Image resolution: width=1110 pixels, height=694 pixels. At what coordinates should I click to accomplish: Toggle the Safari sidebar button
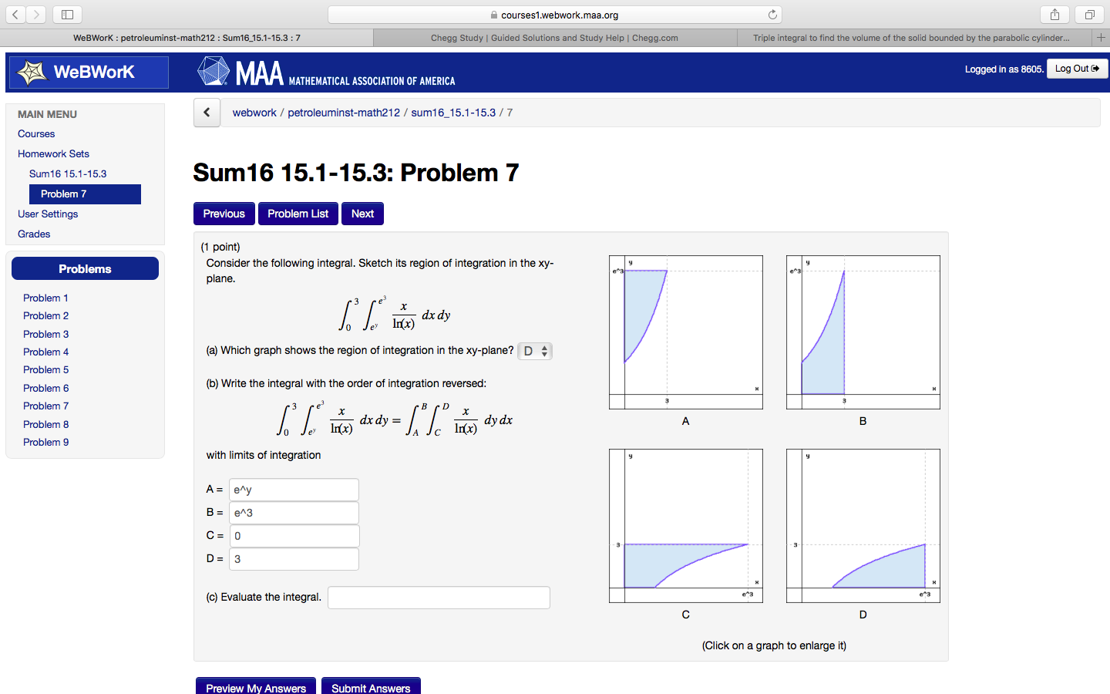[67, 15]
